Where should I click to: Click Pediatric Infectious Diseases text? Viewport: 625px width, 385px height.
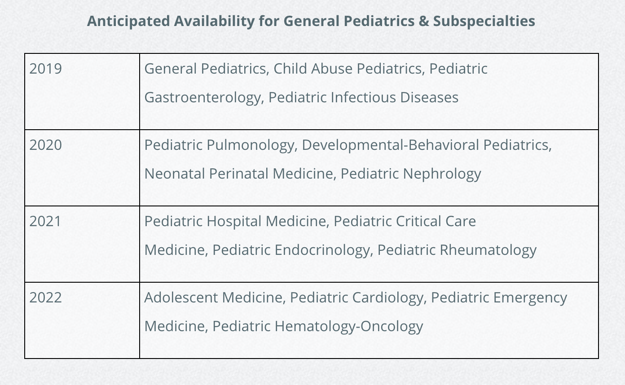363,97
